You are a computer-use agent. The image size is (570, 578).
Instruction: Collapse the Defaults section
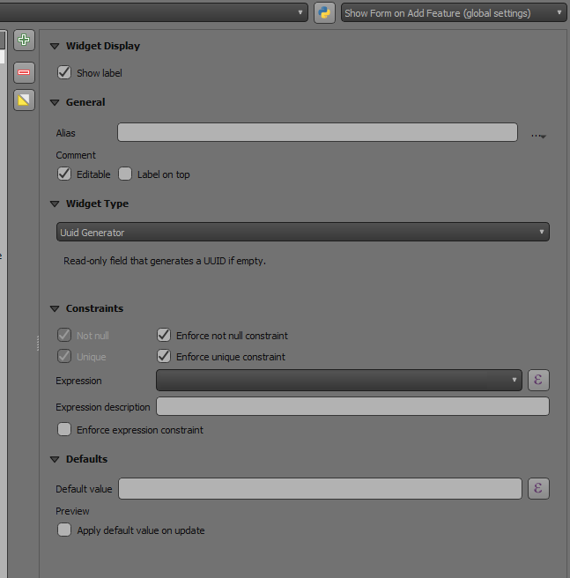click(55, 460)
